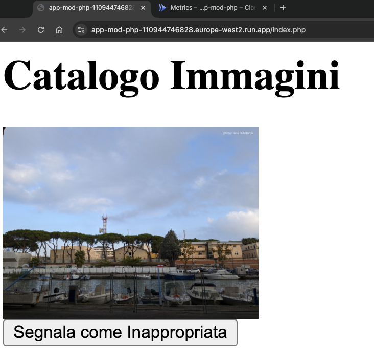
Task: Close the app-mod-php tab
Action: pyautogui.click(x=143, y=8)
